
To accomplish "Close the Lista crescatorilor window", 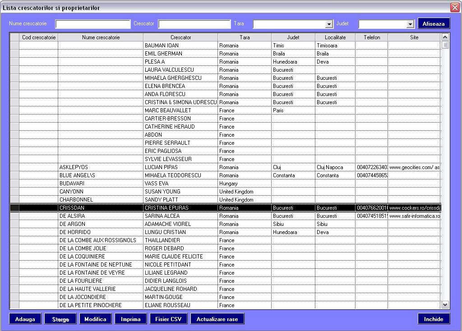I will coord(455,7).
